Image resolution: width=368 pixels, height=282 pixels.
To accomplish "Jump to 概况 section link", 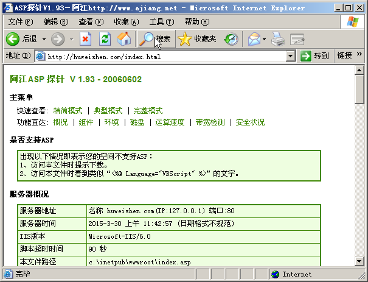I will (x=61, y=122).
